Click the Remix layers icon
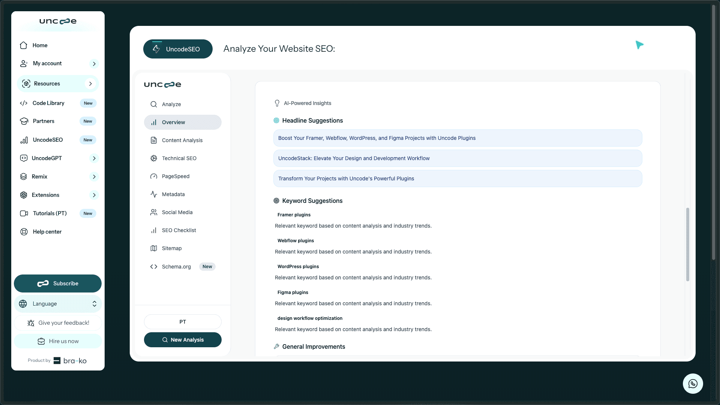 pyautogui.click(x=24, y=177)
